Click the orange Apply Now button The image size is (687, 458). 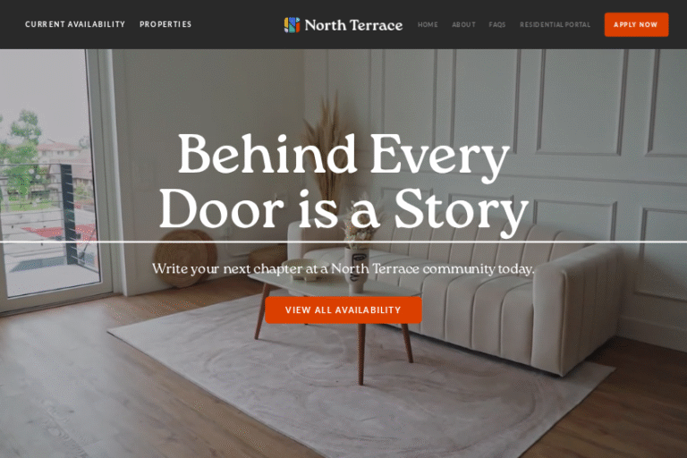click(x=636, y=24)
